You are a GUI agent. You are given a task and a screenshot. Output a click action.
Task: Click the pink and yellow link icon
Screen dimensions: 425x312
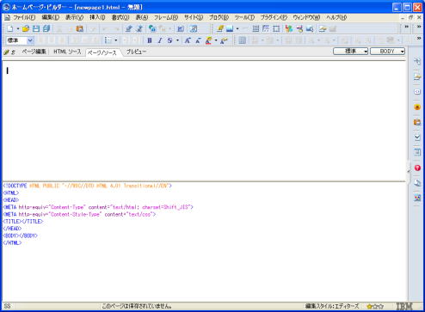pos(299,28)
